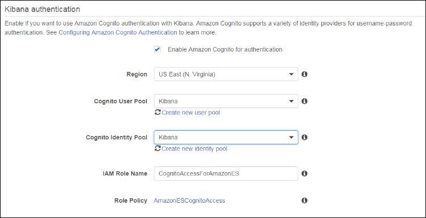Click the info icon next to IAM Role Name
This screenshot has height=218, width=426.
click(x=304, y=173)
